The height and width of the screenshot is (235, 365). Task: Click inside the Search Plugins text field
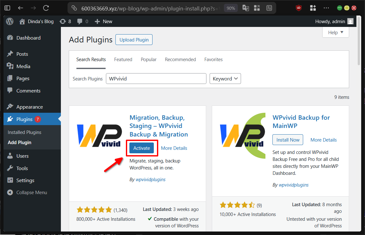pyautogui.click(x=156, y=79)
